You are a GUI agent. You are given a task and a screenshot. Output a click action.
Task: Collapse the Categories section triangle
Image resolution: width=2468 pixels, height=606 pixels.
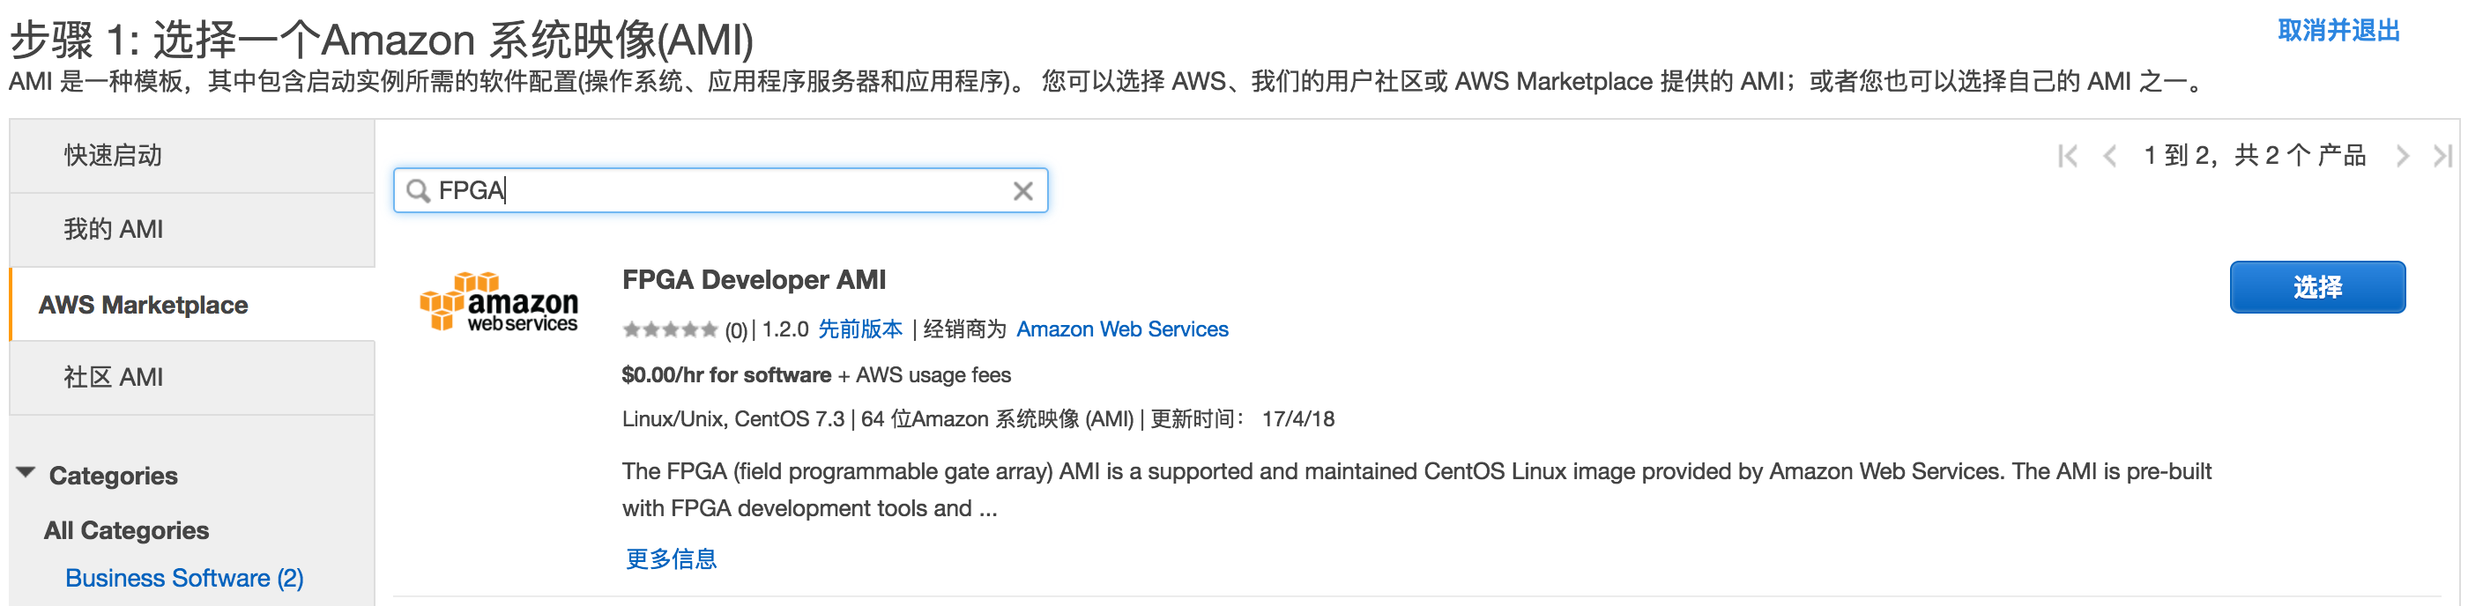coord(26,473)
